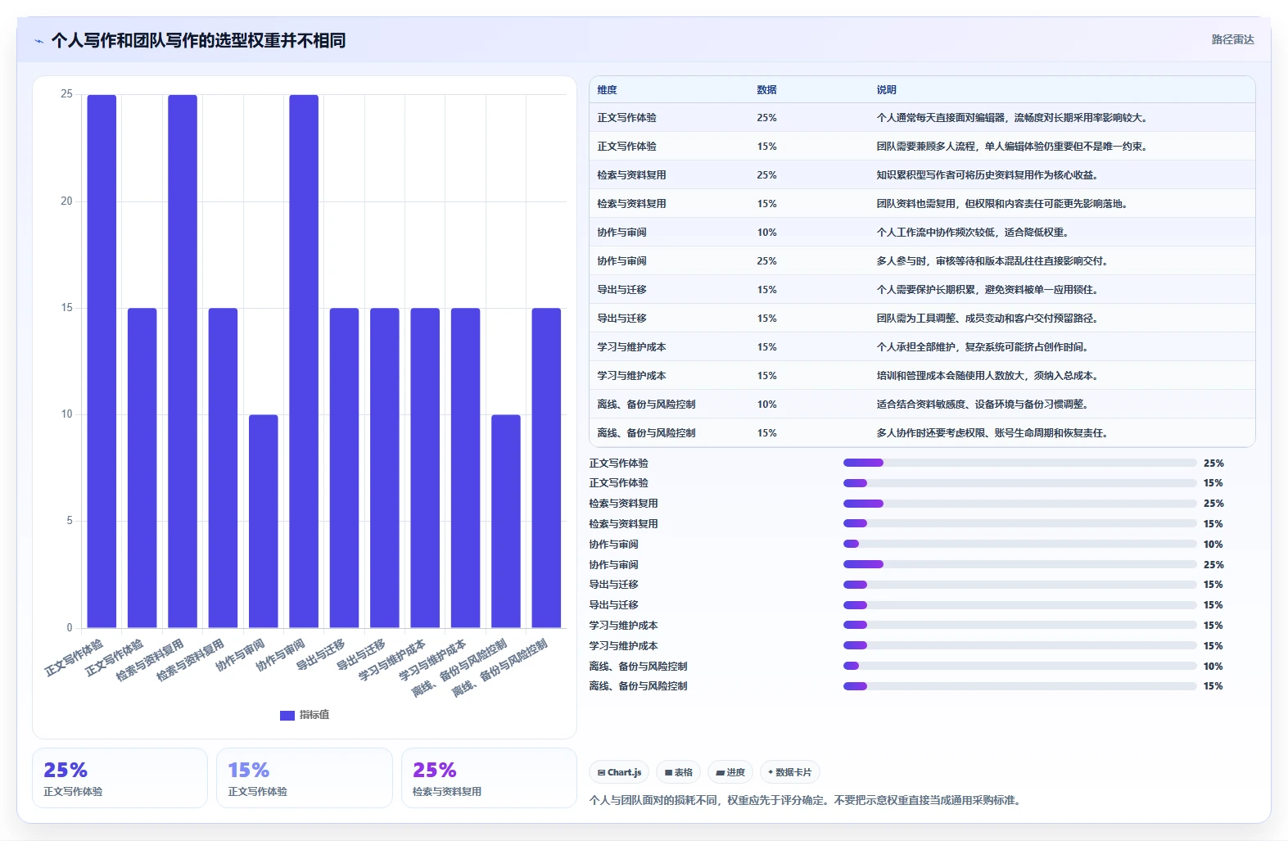Click the 协作与审阅 progress bar at 25%

pos(1019,564)
